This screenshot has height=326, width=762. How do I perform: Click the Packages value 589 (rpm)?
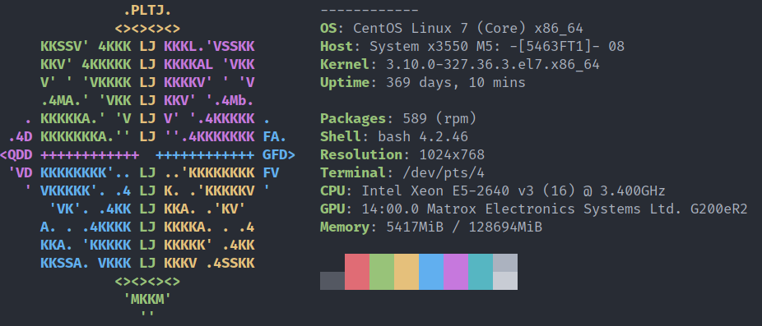click(439, 118)
